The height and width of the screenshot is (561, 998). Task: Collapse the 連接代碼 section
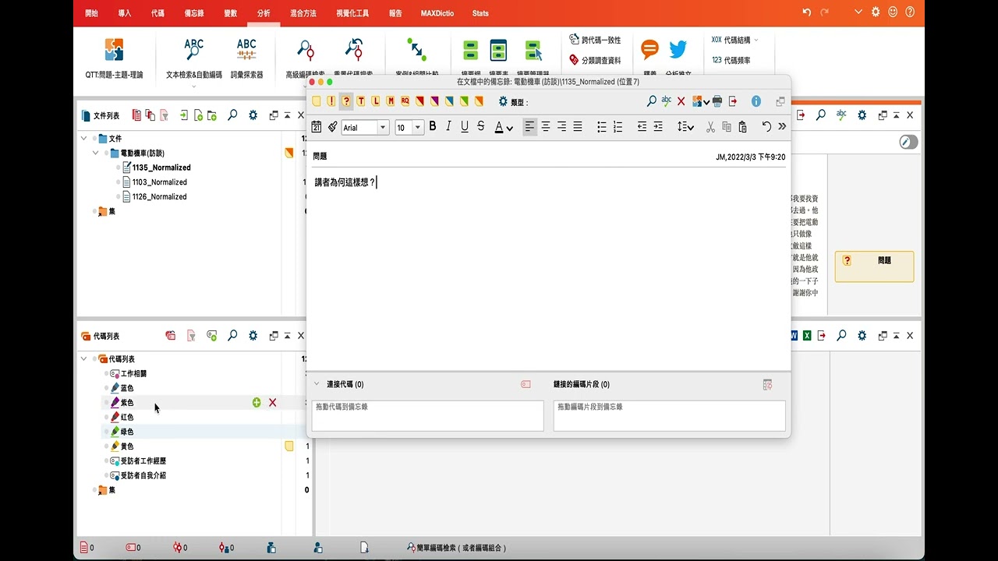(317, 384)
